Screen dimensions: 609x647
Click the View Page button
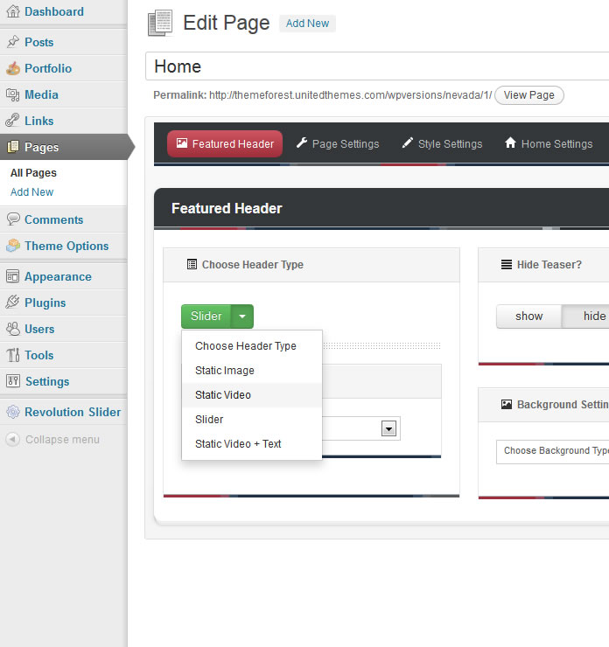[528, 95]
